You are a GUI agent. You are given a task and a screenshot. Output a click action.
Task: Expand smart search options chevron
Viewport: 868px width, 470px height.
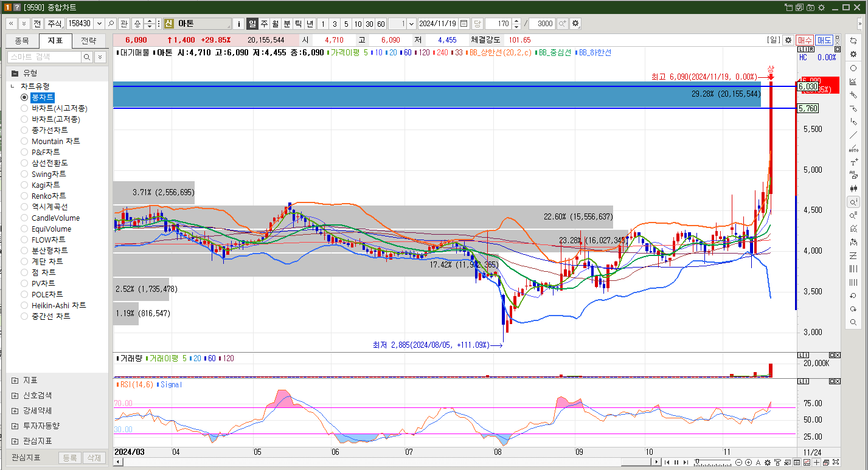(x=100, y=57)
